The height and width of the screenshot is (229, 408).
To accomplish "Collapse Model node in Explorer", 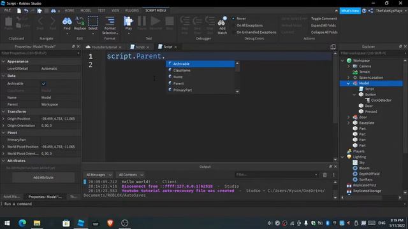I will click(349, 83).
